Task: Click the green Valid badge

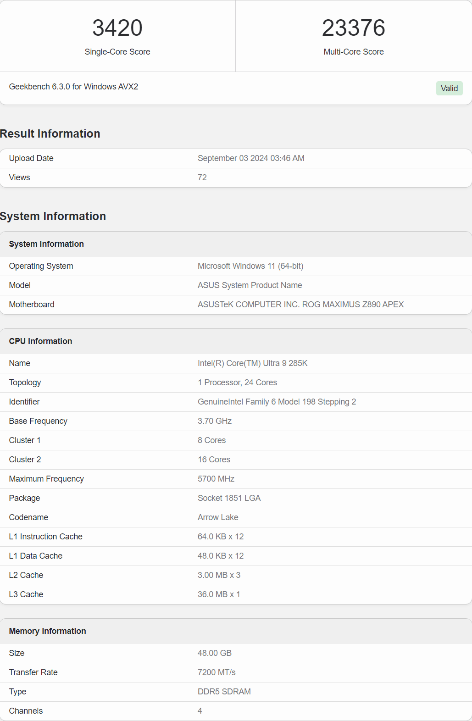Action: [x=449, y=89]
